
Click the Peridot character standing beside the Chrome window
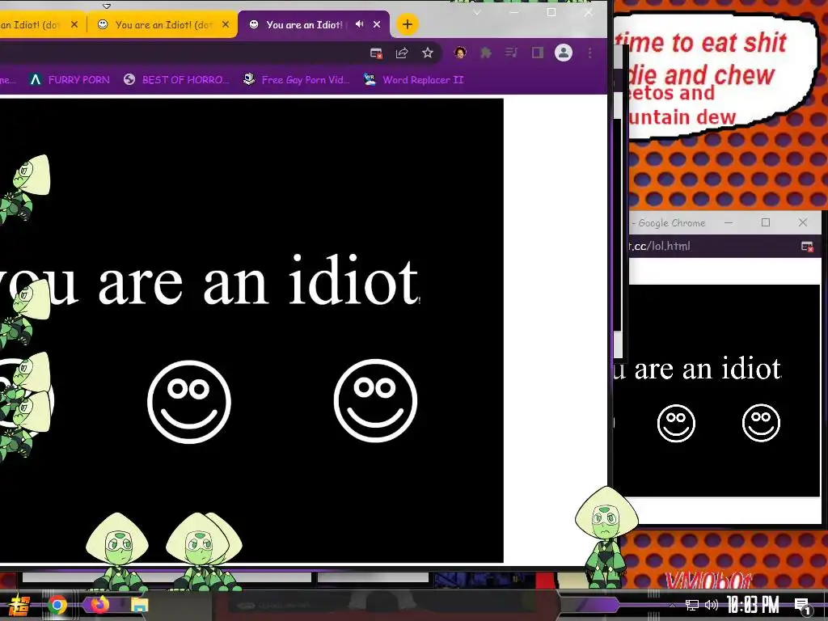point(606,536)
